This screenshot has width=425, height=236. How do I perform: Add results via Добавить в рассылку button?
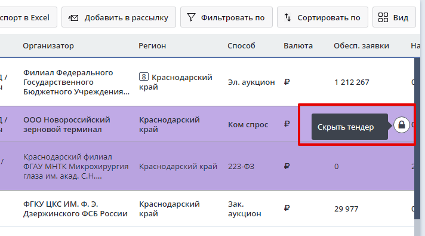tap(119, 17)
